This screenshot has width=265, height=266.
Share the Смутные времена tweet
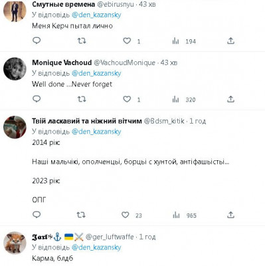pyautogui.click(x=230, y=41)
